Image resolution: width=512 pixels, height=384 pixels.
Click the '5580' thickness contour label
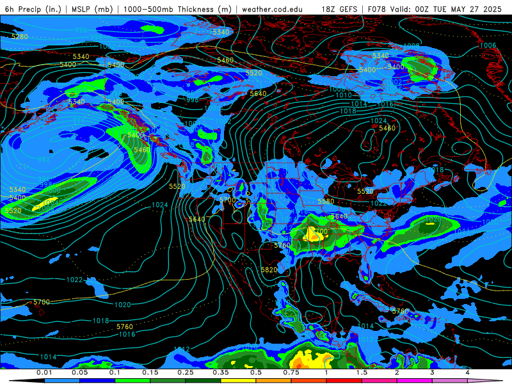pos(326,202)
